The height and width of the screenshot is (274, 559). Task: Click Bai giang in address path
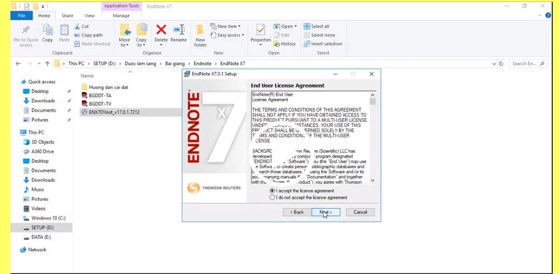pos(174,64)
